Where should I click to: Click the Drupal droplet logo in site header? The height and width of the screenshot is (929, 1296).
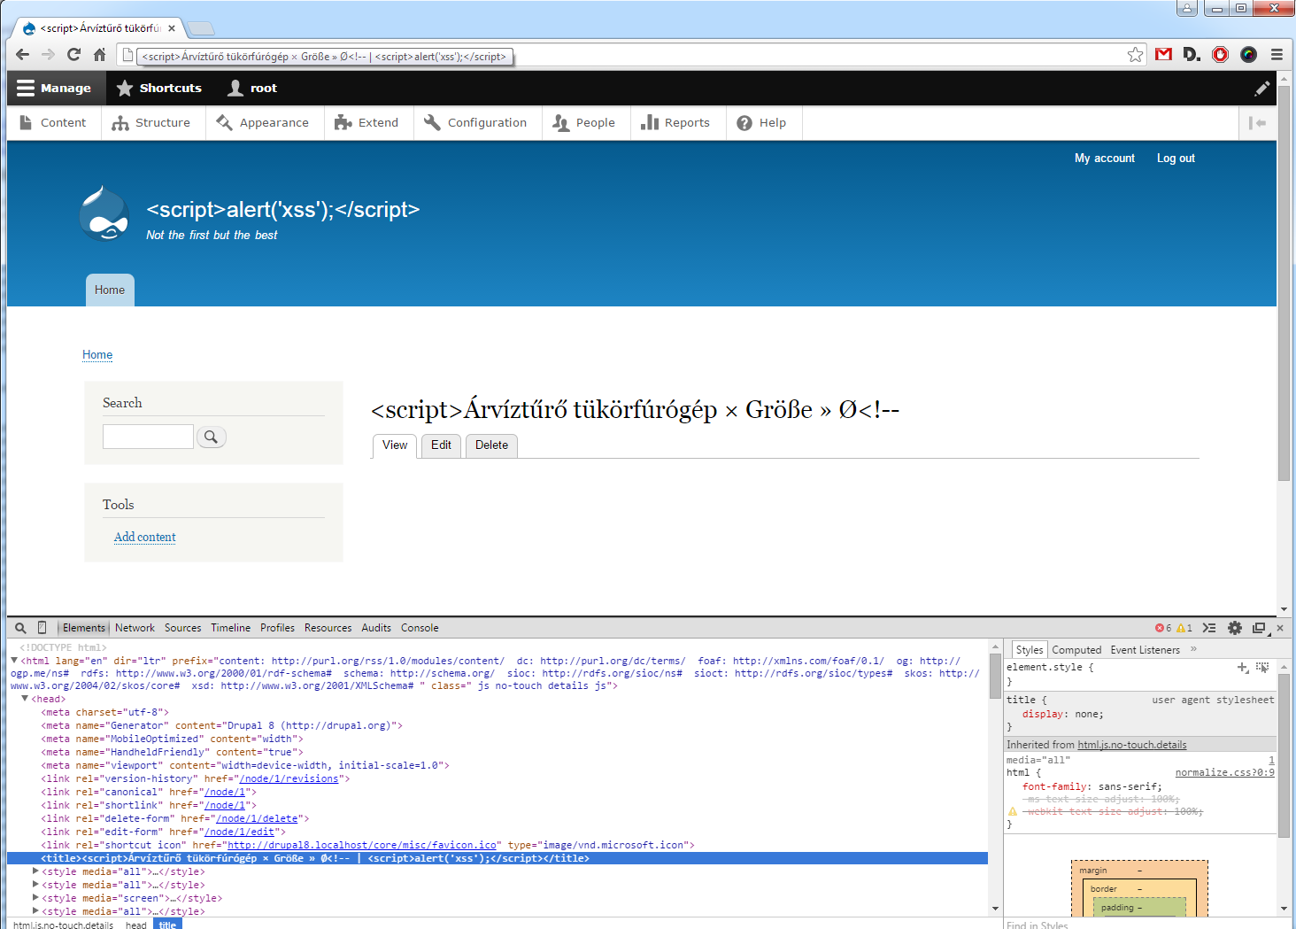[104, 213]
